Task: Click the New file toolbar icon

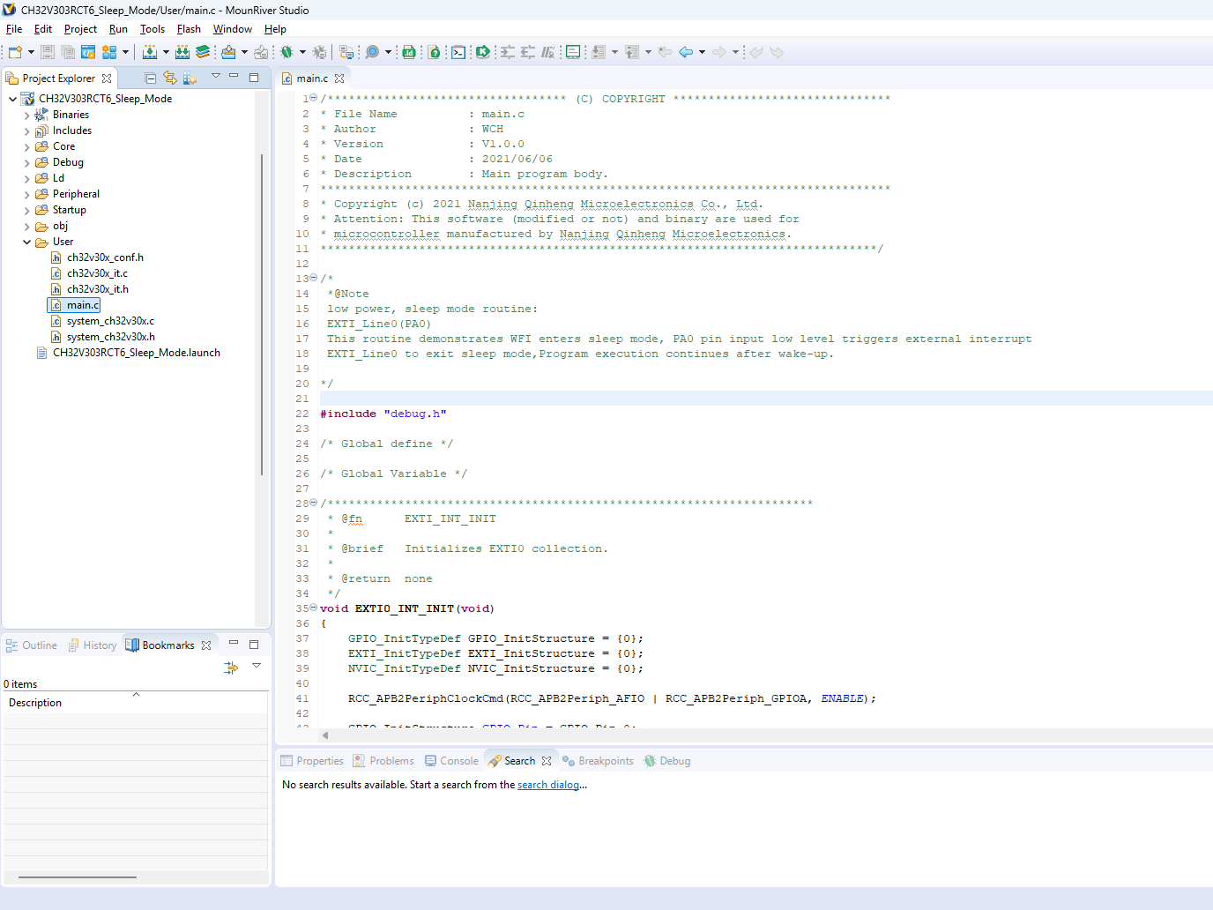Action: click(x=15, y=52)
